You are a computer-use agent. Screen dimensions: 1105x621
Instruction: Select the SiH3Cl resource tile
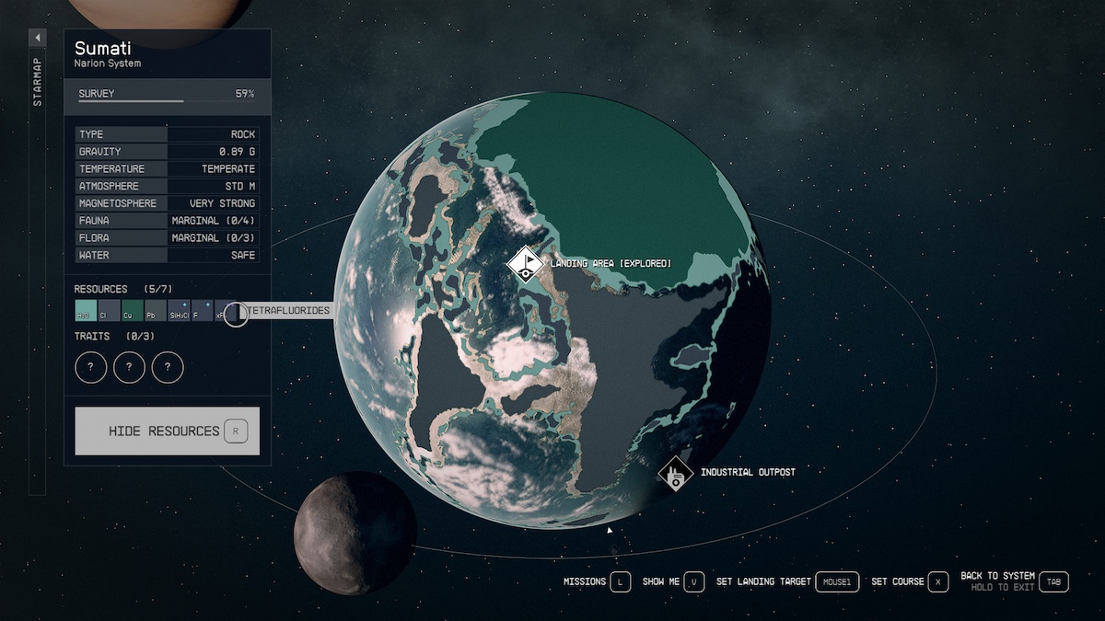179,311
